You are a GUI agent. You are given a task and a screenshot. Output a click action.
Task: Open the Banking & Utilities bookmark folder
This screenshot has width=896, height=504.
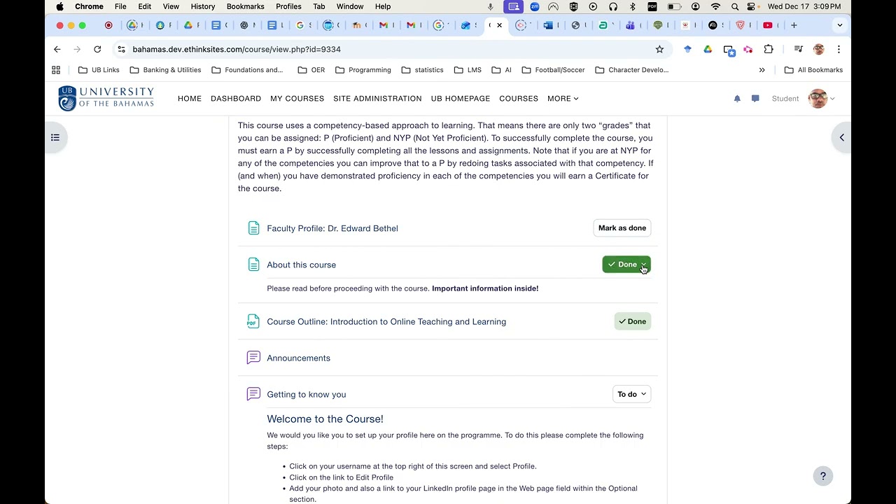[x=165, y=70]
